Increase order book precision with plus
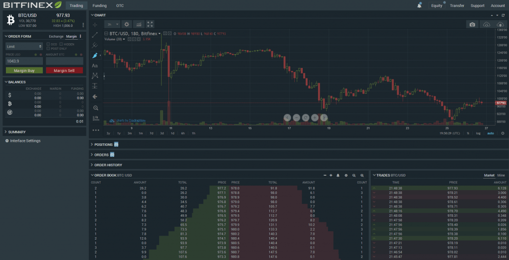 pos(331,175)
